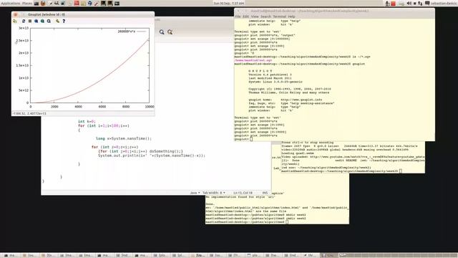The height and width of the screenshot is (258, 458).
Task: Open the Terminal menu in the terminal window
Action: (x=280, y=16)
